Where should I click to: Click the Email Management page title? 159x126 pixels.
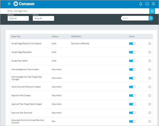(x=17, y=11)
